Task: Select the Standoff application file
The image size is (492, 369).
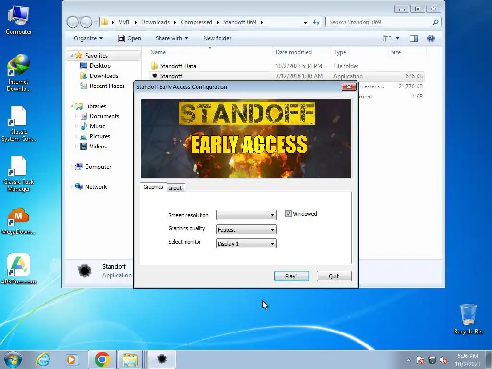Action: (x=171, y=76)
